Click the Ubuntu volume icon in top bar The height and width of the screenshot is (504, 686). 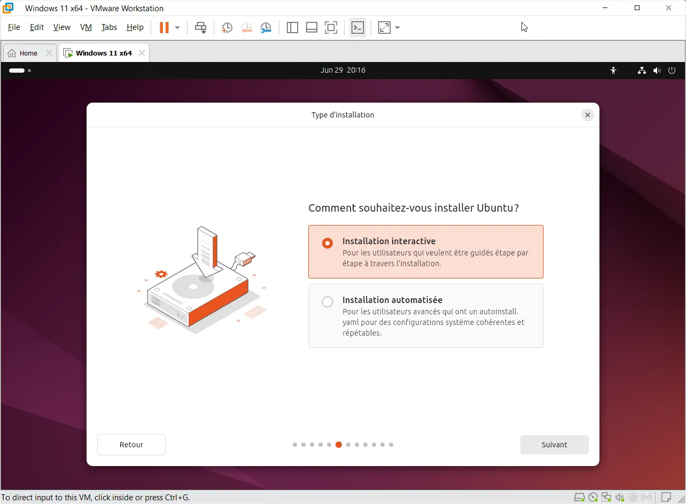click(x=657, y=71)
